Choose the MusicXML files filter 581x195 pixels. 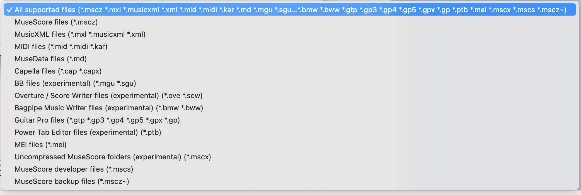click(81, 34)
